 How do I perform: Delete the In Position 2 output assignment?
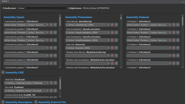point(174,33)
